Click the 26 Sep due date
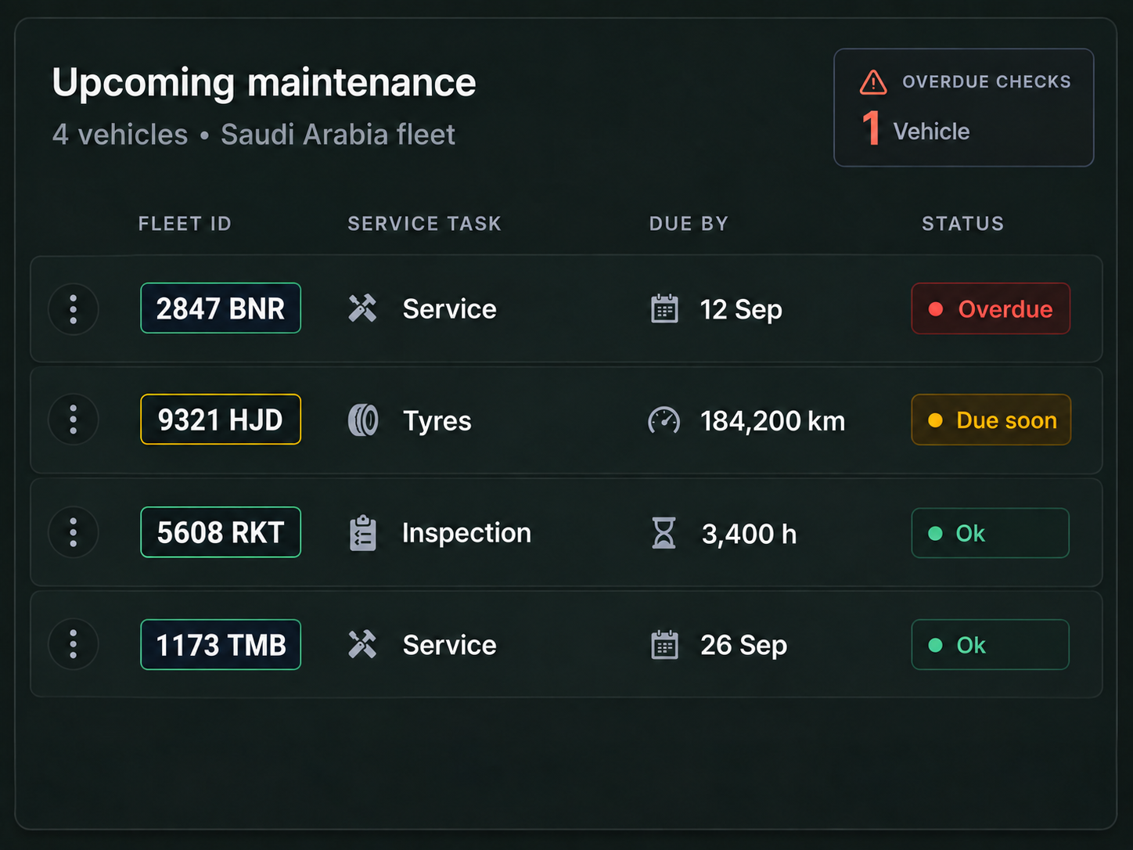 point(743,646)
